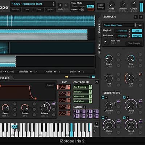Click the Intensity knob
Image resolution: width=145 pixels, height=145 pixels.
click(x=123, y=5)
